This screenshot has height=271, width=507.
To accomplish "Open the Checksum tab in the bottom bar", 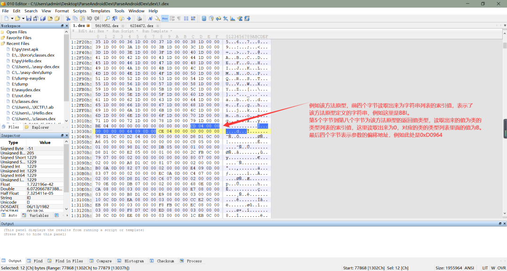I will click(x=161, y=261).
